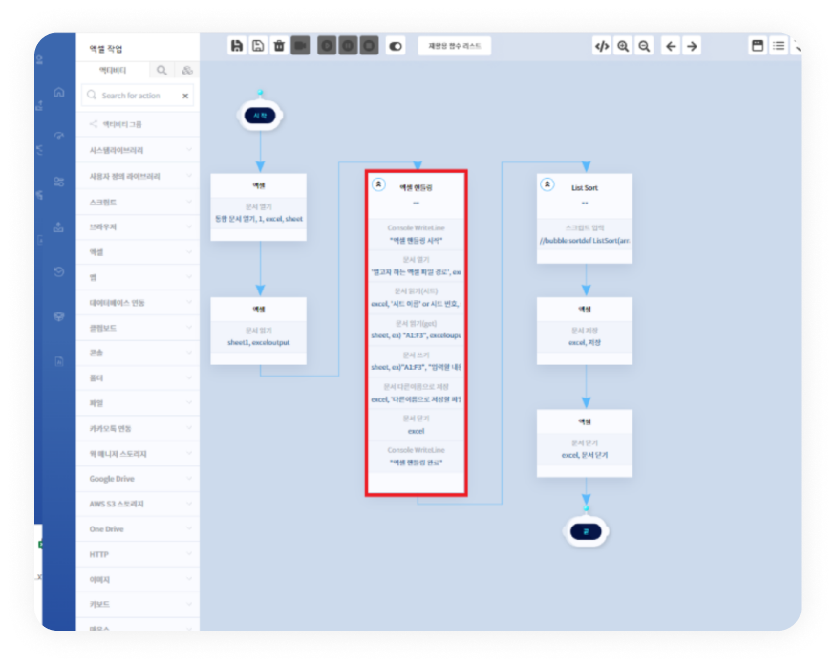Click the 재현용 함수 리스트 button

click(x=455, y=46)
